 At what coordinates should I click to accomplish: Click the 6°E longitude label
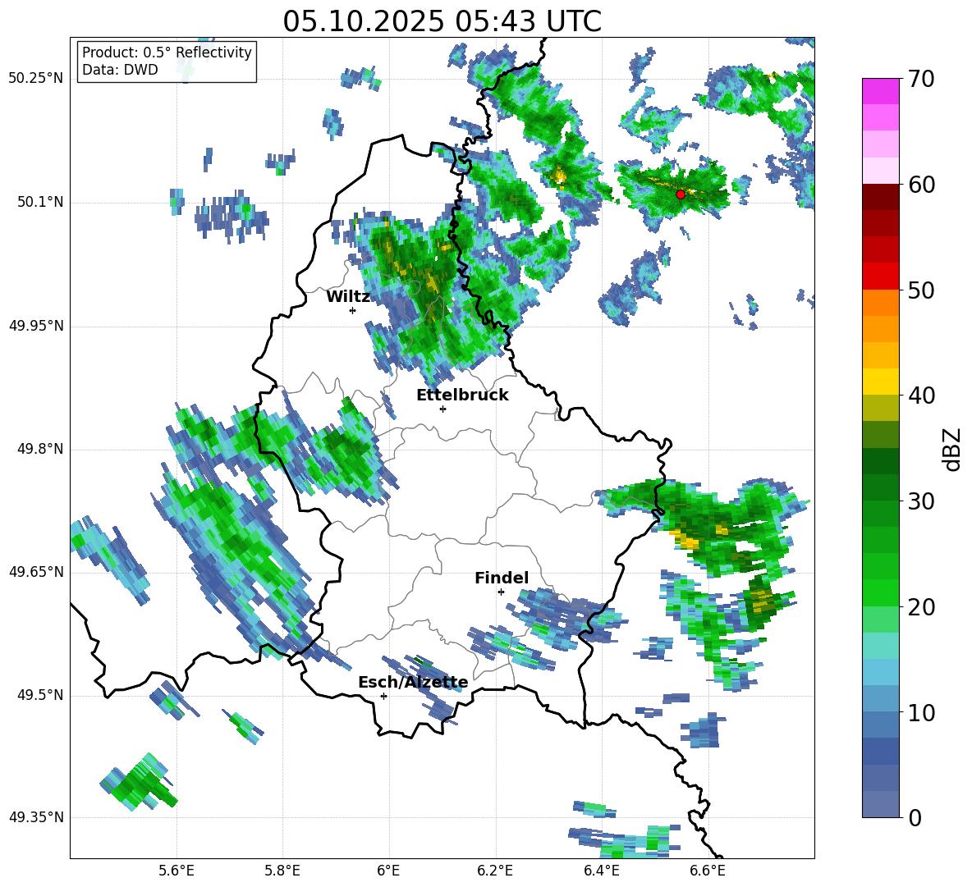(388, 871)
